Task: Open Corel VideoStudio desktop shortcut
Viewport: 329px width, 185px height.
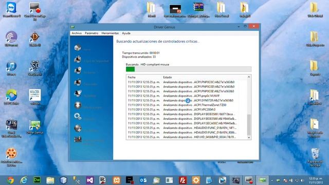Action: click(x=11, y=128)
